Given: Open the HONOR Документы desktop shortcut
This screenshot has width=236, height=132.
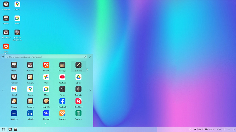Looking at the screenshot, I should (x=17, y=33).
